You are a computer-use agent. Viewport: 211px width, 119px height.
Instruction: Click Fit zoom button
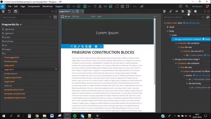click(74, 6)
